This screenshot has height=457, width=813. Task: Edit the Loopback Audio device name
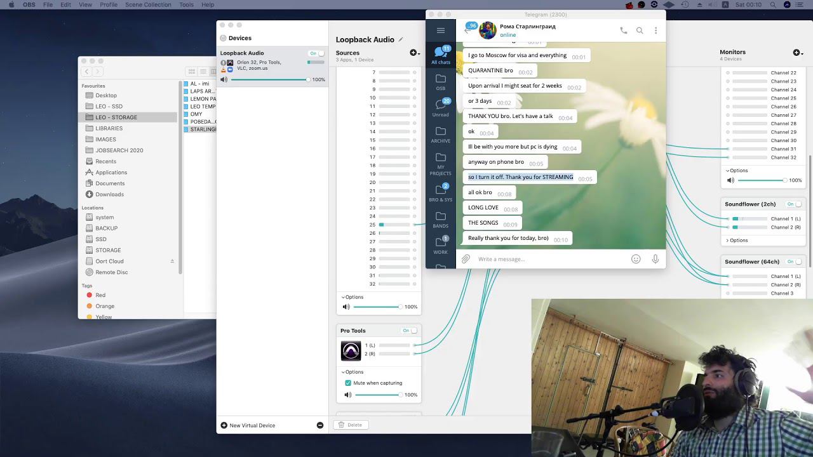[401, 39]
